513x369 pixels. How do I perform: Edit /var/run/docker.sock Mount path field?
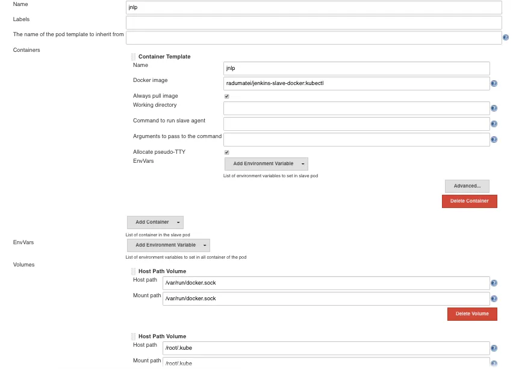[326, 298]
